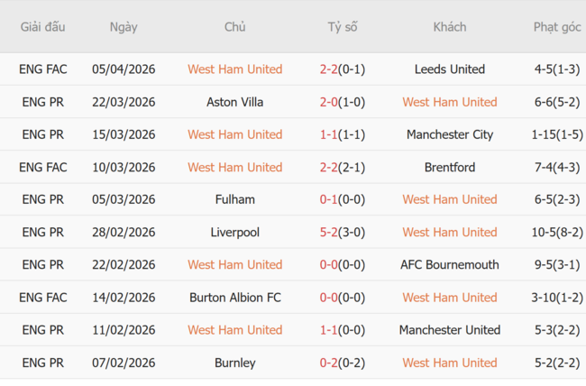Click the Phạt góc column header
Screen dimensions: 586x386
pyautogui.click(x=556, y=27)
